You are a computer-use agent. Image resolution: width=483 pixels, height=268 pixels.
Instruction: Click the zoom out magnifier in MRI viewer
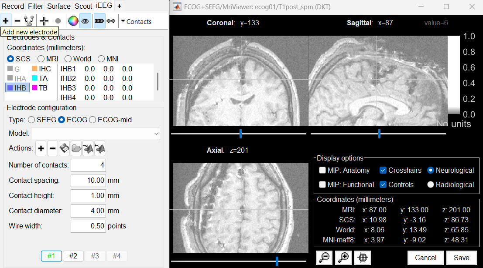click(324, 258)
